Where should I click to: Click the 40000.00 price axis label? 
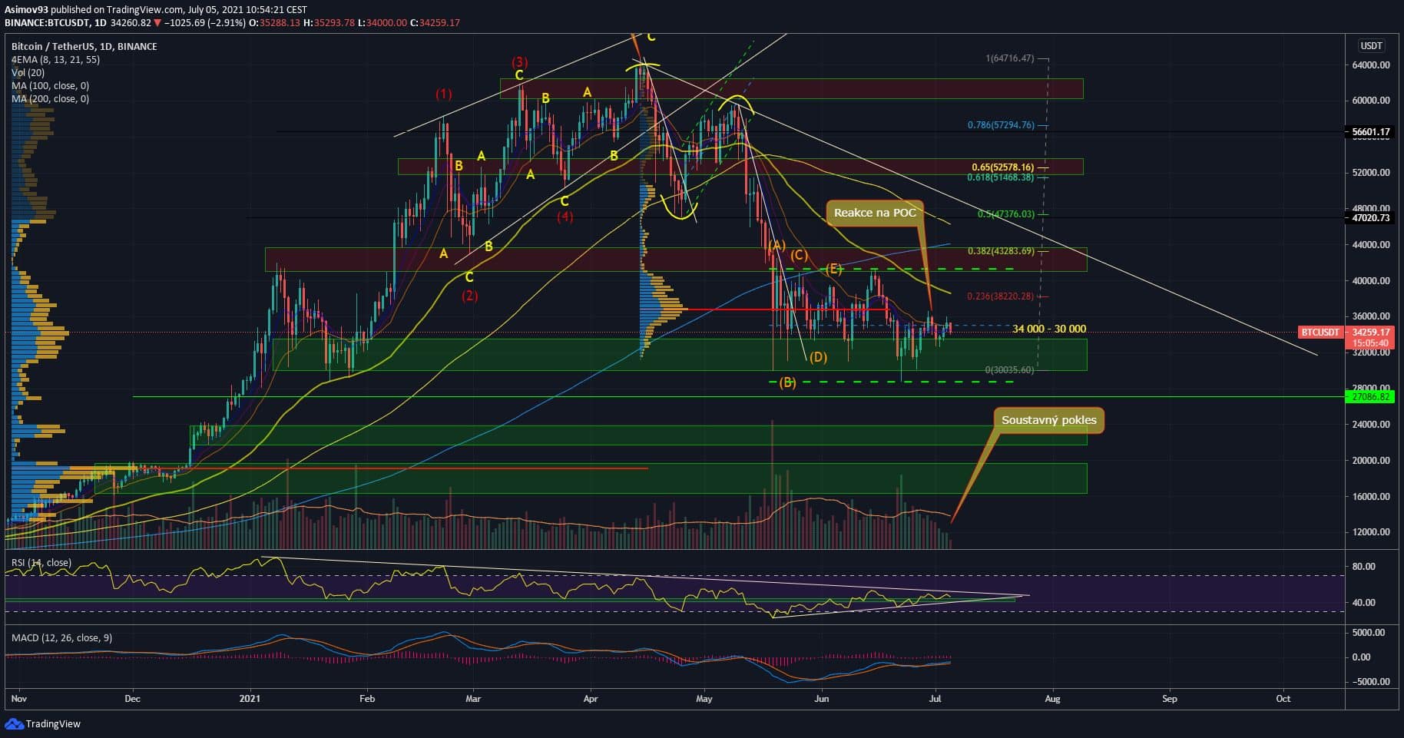pyautogui.click(x=1371, y=281)
